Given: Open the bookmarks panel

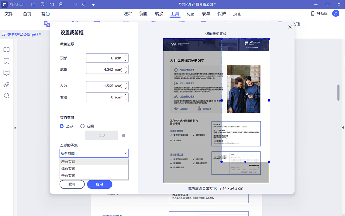Looking at the screenshot, I should tap(6, 61).
